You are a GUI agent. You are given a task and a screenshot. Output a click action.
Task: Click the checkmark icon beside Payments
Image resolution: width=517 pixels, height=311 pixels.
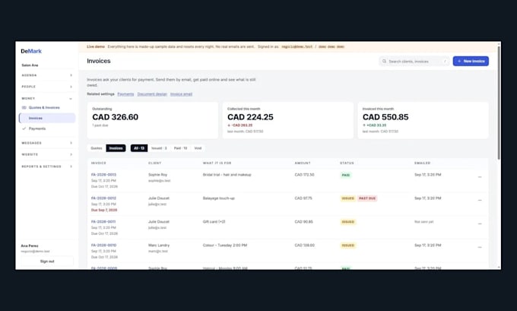pos(24,129)
